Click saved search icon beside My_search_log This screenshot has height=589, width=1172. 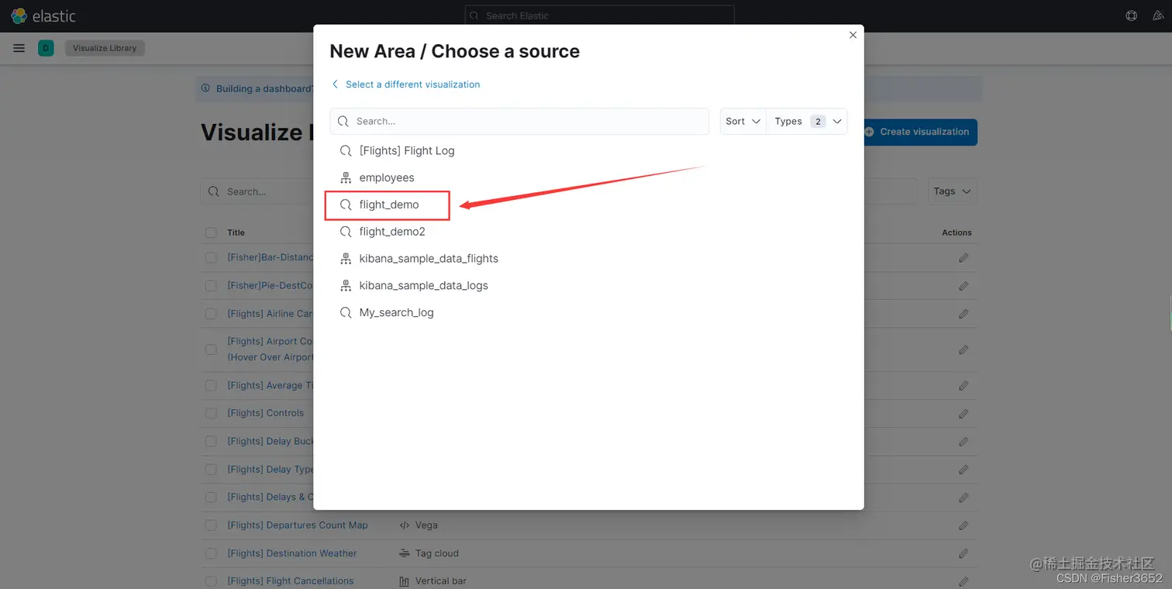(x=346, y=312)
